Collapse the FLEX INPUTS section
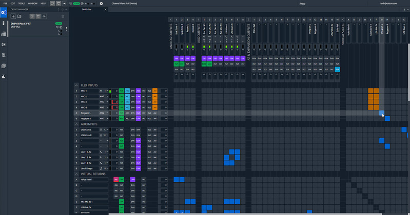The image size is (410, 215). [x=77, y=85]
